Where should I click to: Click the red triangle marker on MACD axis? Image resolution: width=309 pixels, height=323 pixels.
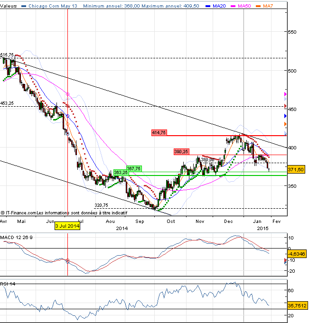pos(285,260)
